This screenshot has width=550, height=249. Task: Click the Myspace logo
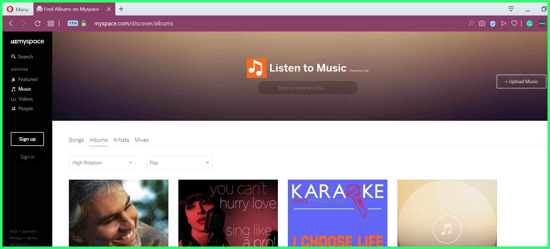click(27, 41)
